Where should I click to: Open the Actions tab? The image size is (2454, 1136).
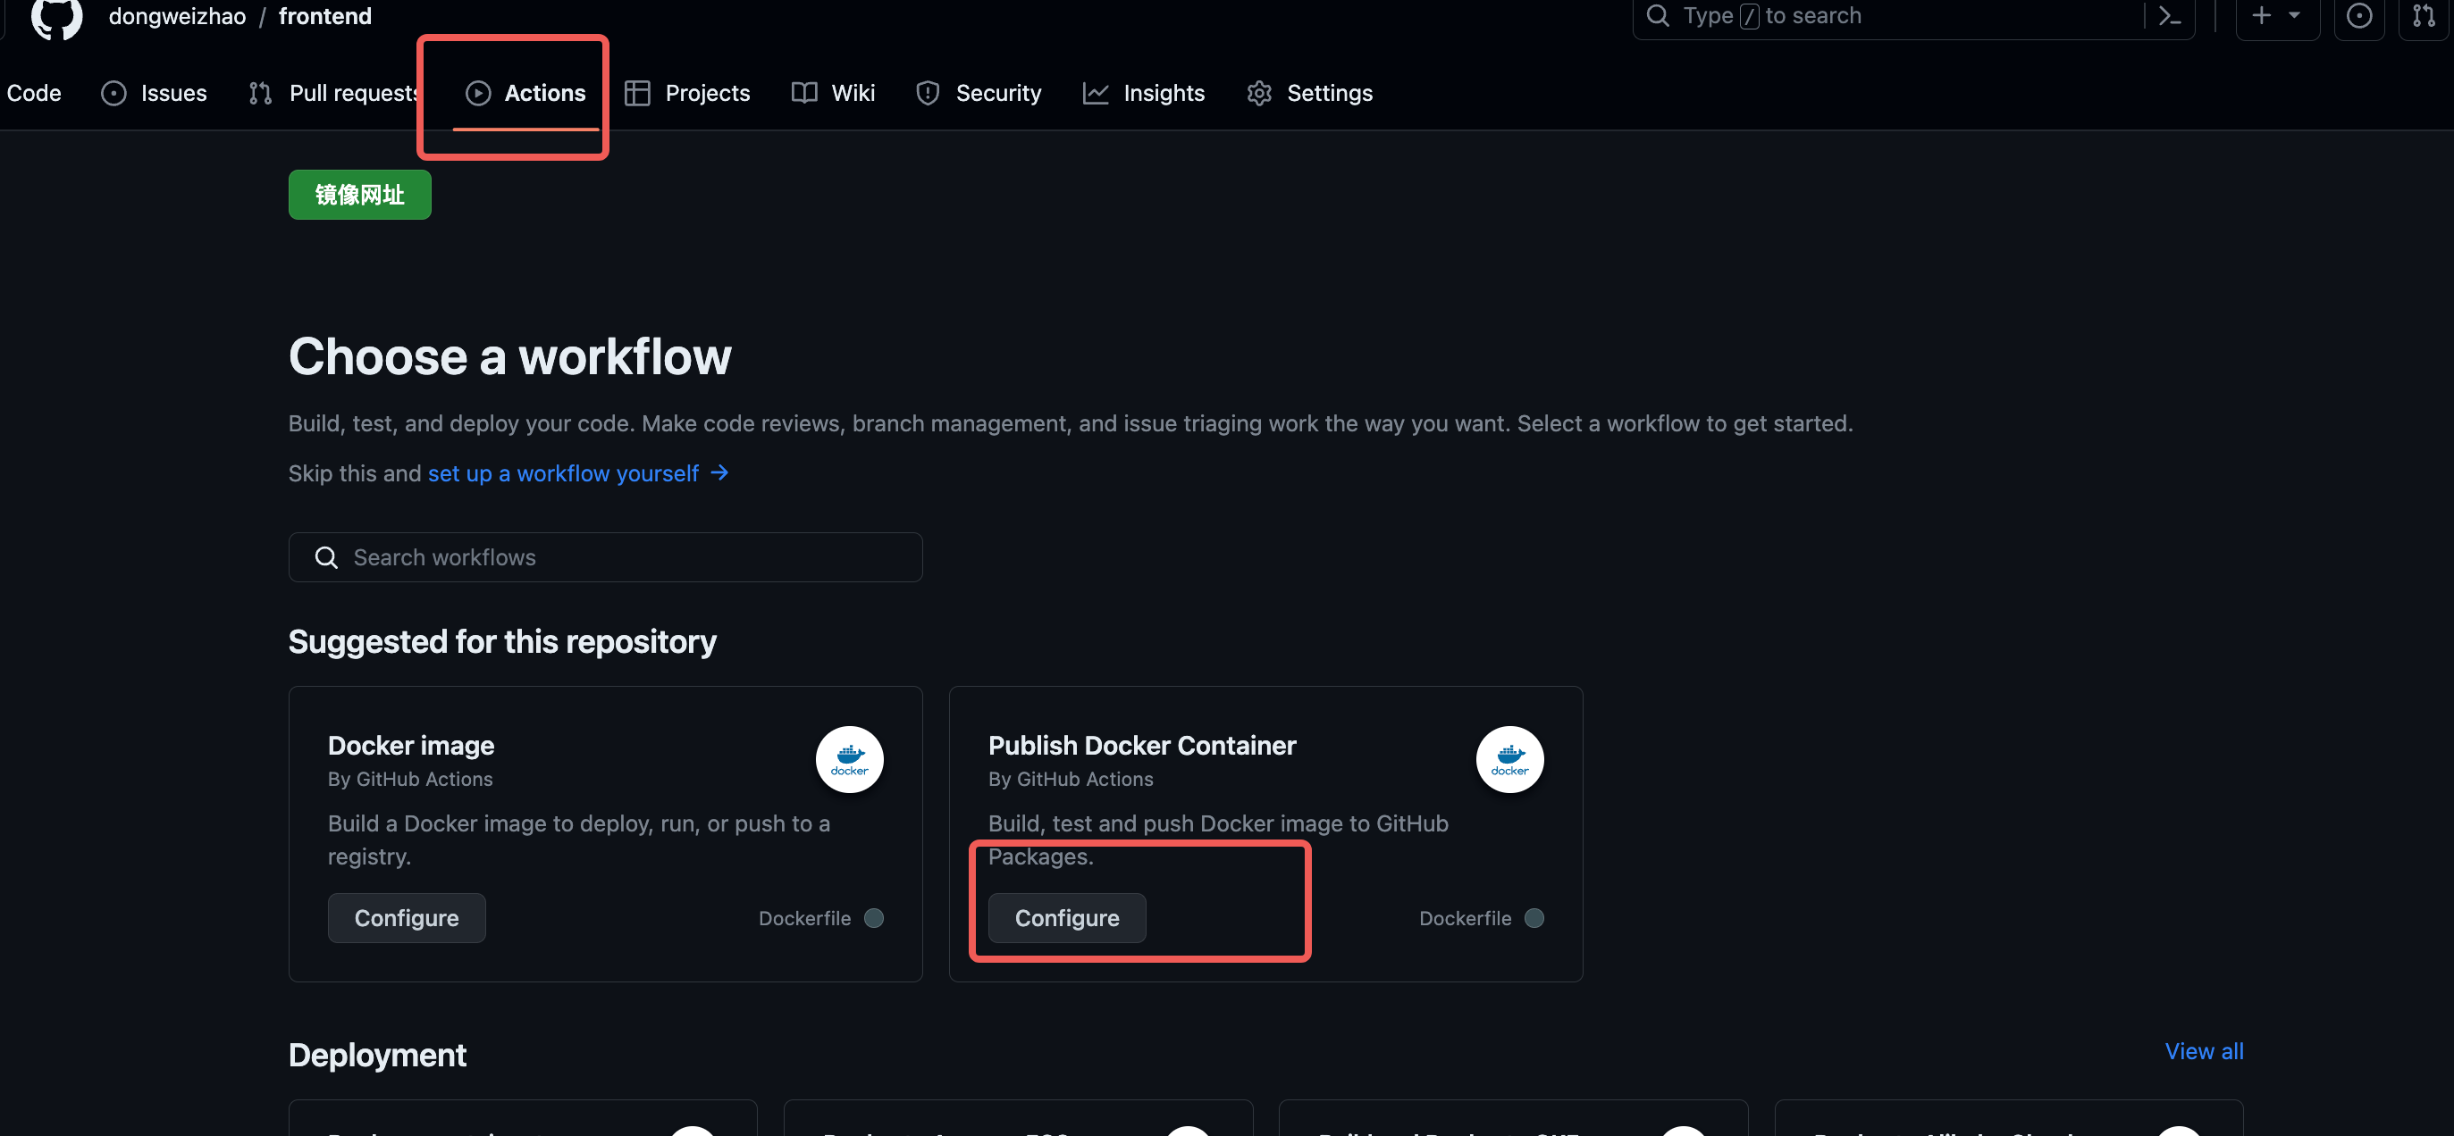525,92
